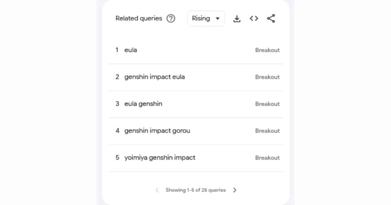Download related queries as CSV
The width and height of the screenshot is (391, 205).
click(237, 18)
